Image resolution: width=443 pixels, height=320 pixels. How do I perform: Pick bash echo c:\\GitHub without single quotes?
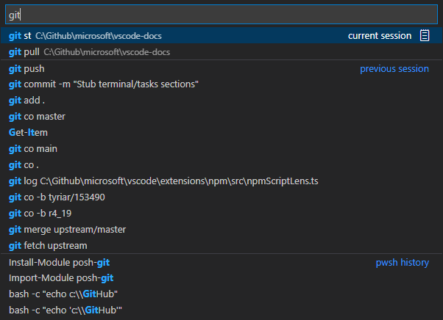tap(63, 294)
